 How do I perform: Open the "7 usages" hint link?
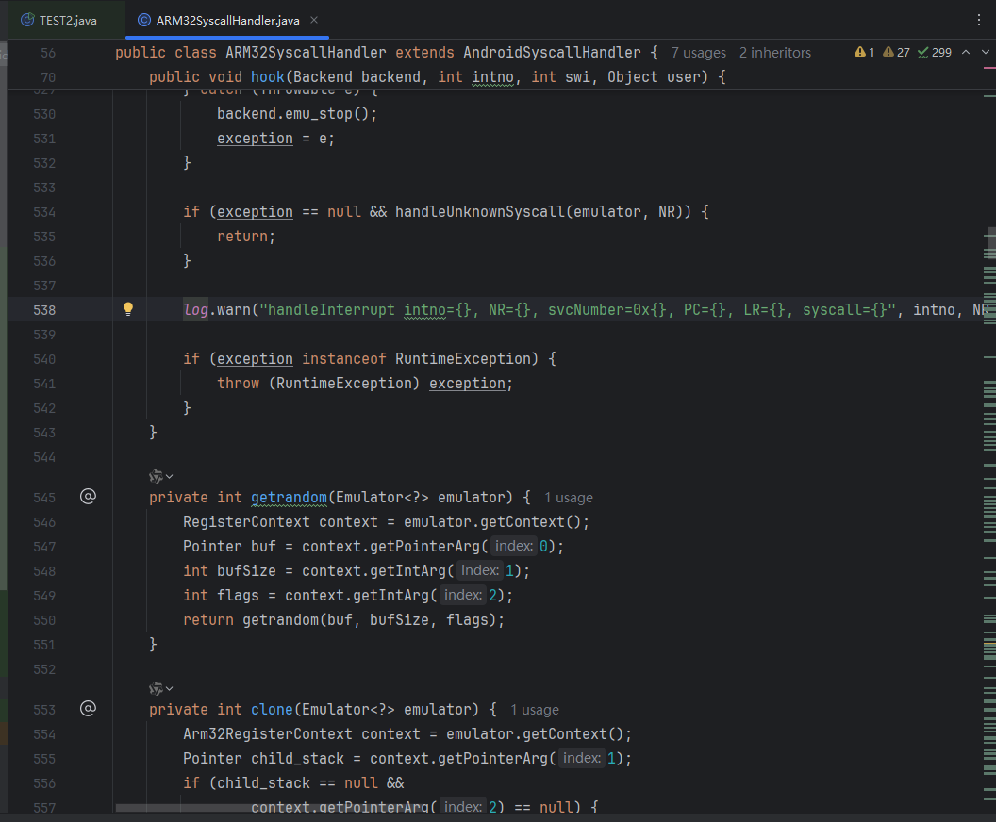click(698, 53)
